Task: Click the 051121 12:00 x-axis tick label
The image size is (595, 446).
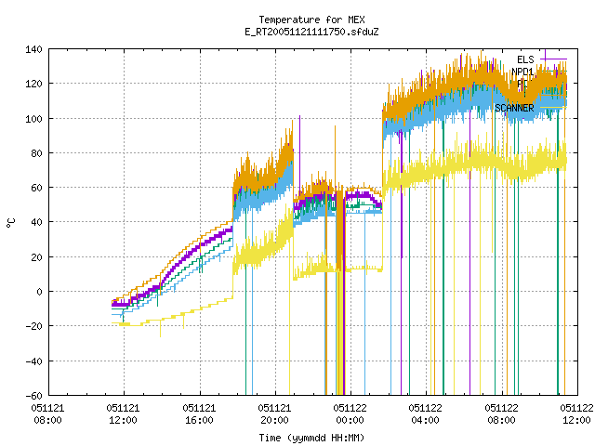Action: (123, 414)
